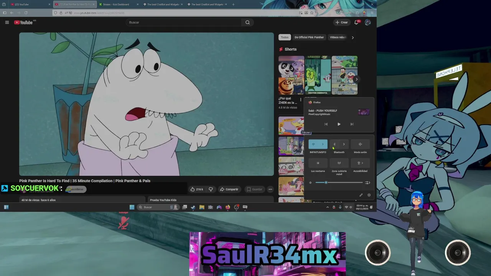This screenshot has height=276, width=491.
Task: Reload the page in Firefox
Action: click(x=26, y=13)
